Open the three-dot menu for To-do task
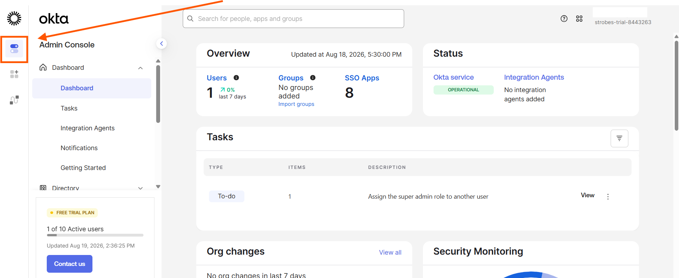The width and height of the screenshot is (679, 278). 608,197
